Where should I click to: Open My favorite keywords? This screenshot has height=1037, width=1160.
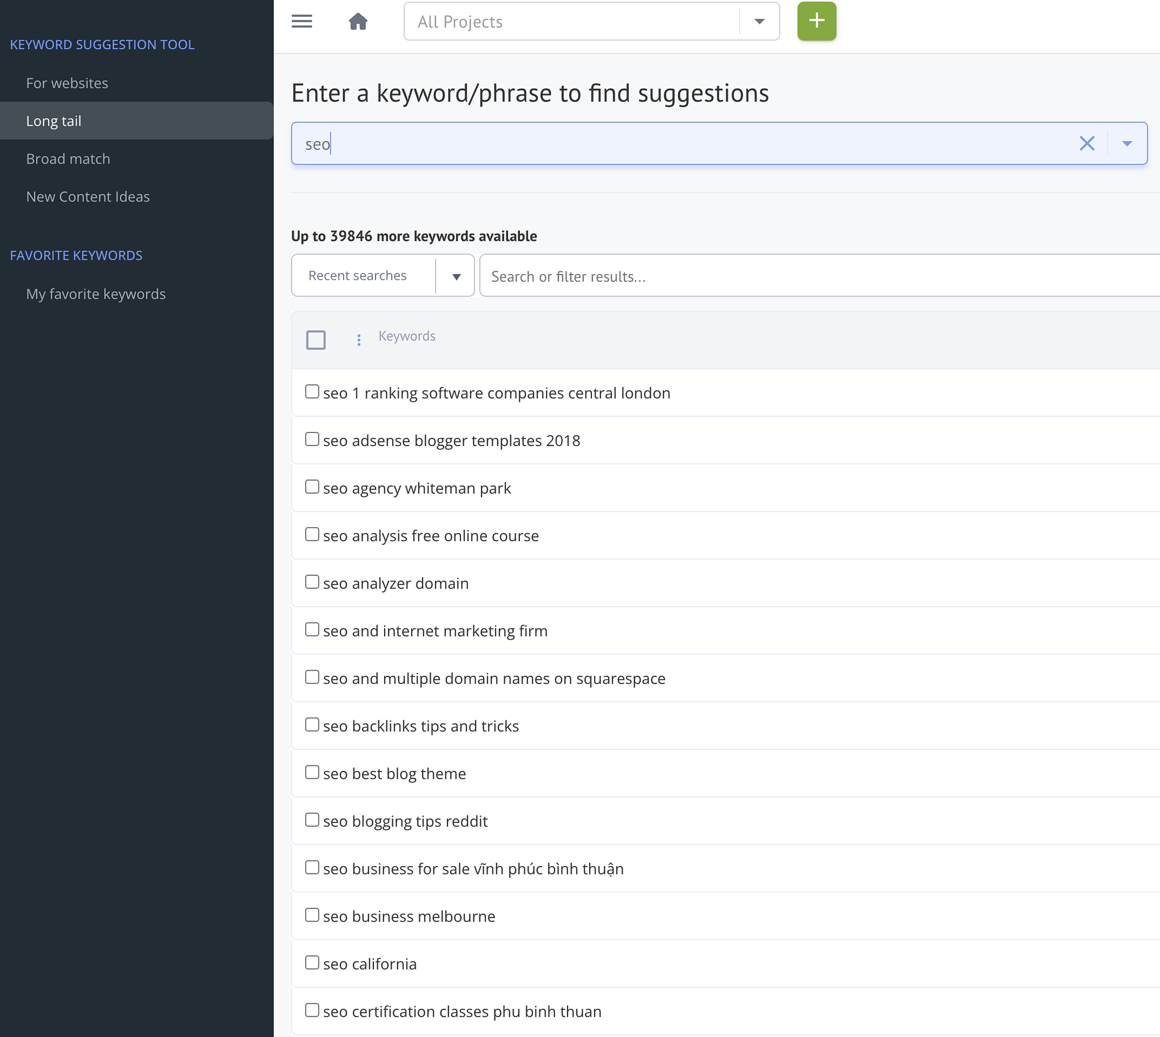pos(96,294)
